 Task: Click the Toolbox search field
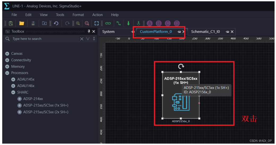[45, 39]
